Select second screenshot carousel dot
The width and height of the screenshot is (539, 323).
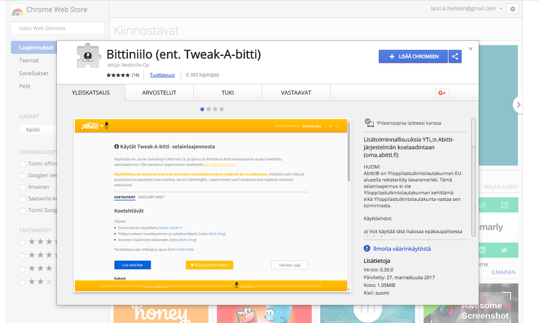[209, 109]
